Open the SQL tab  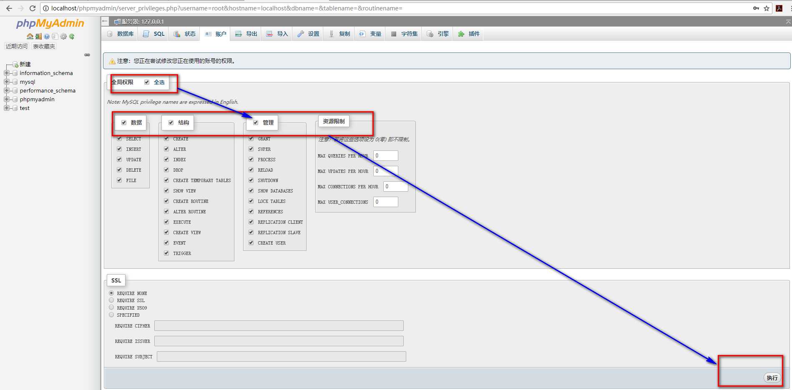153,34
